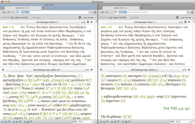Image resolution: width=195 pixels, height=124 pixels.
Task: Go to previous book in left workspace
Action: [x=25, y=122]
